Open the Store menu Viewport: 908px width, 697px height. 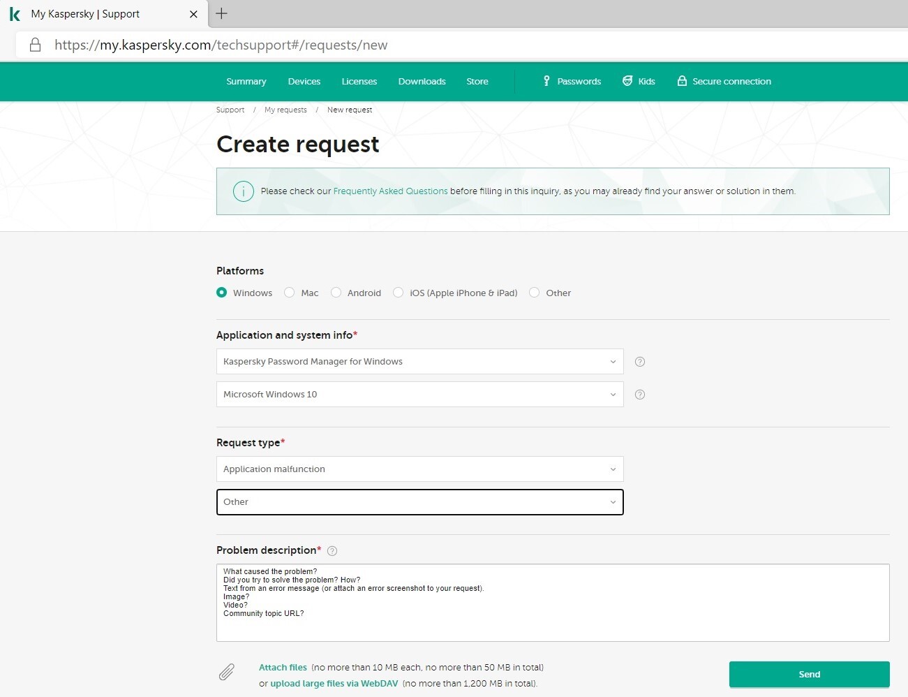tap(477, 82)
